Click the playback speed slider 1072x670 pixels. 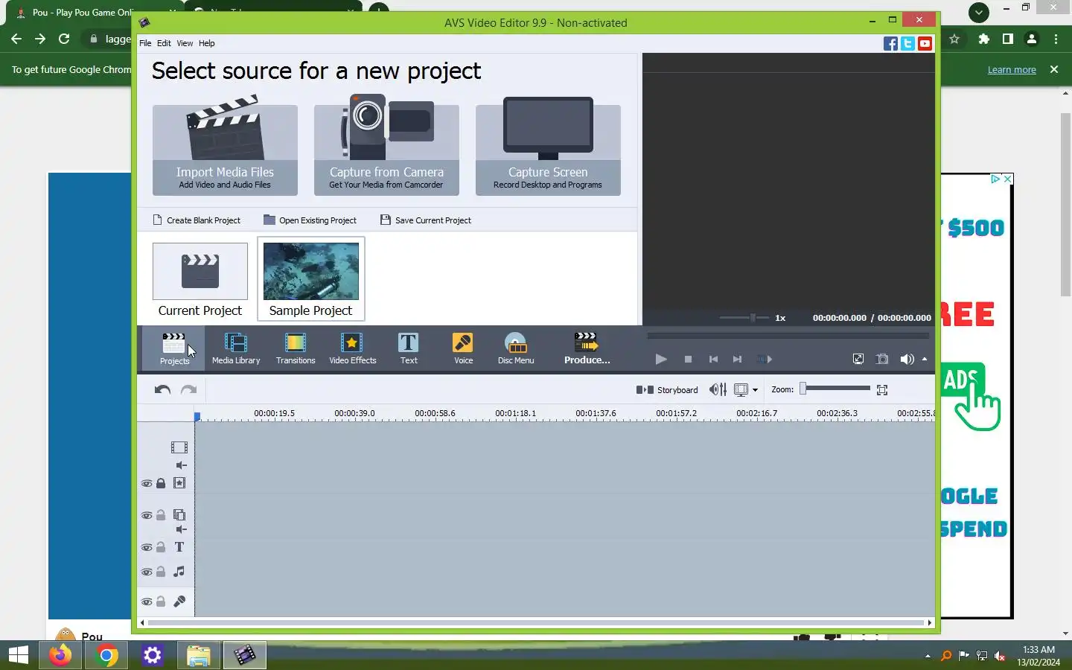point(744,317)
